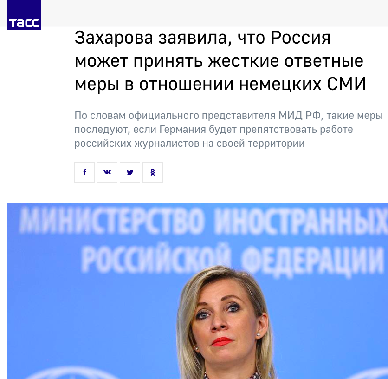Click the gray lead paragraph under headline

point(229,129)
